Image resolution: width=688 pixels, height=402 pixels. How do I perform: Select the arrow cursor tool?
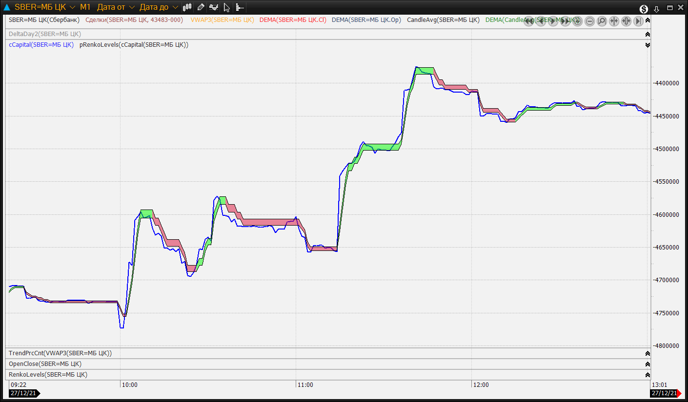tap(226, 7)
